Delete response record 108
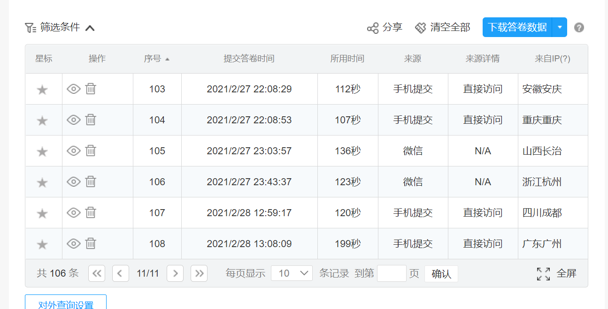The width and height of the screenshot is (608, 309). pyautogui.click(x=91, y=243)
